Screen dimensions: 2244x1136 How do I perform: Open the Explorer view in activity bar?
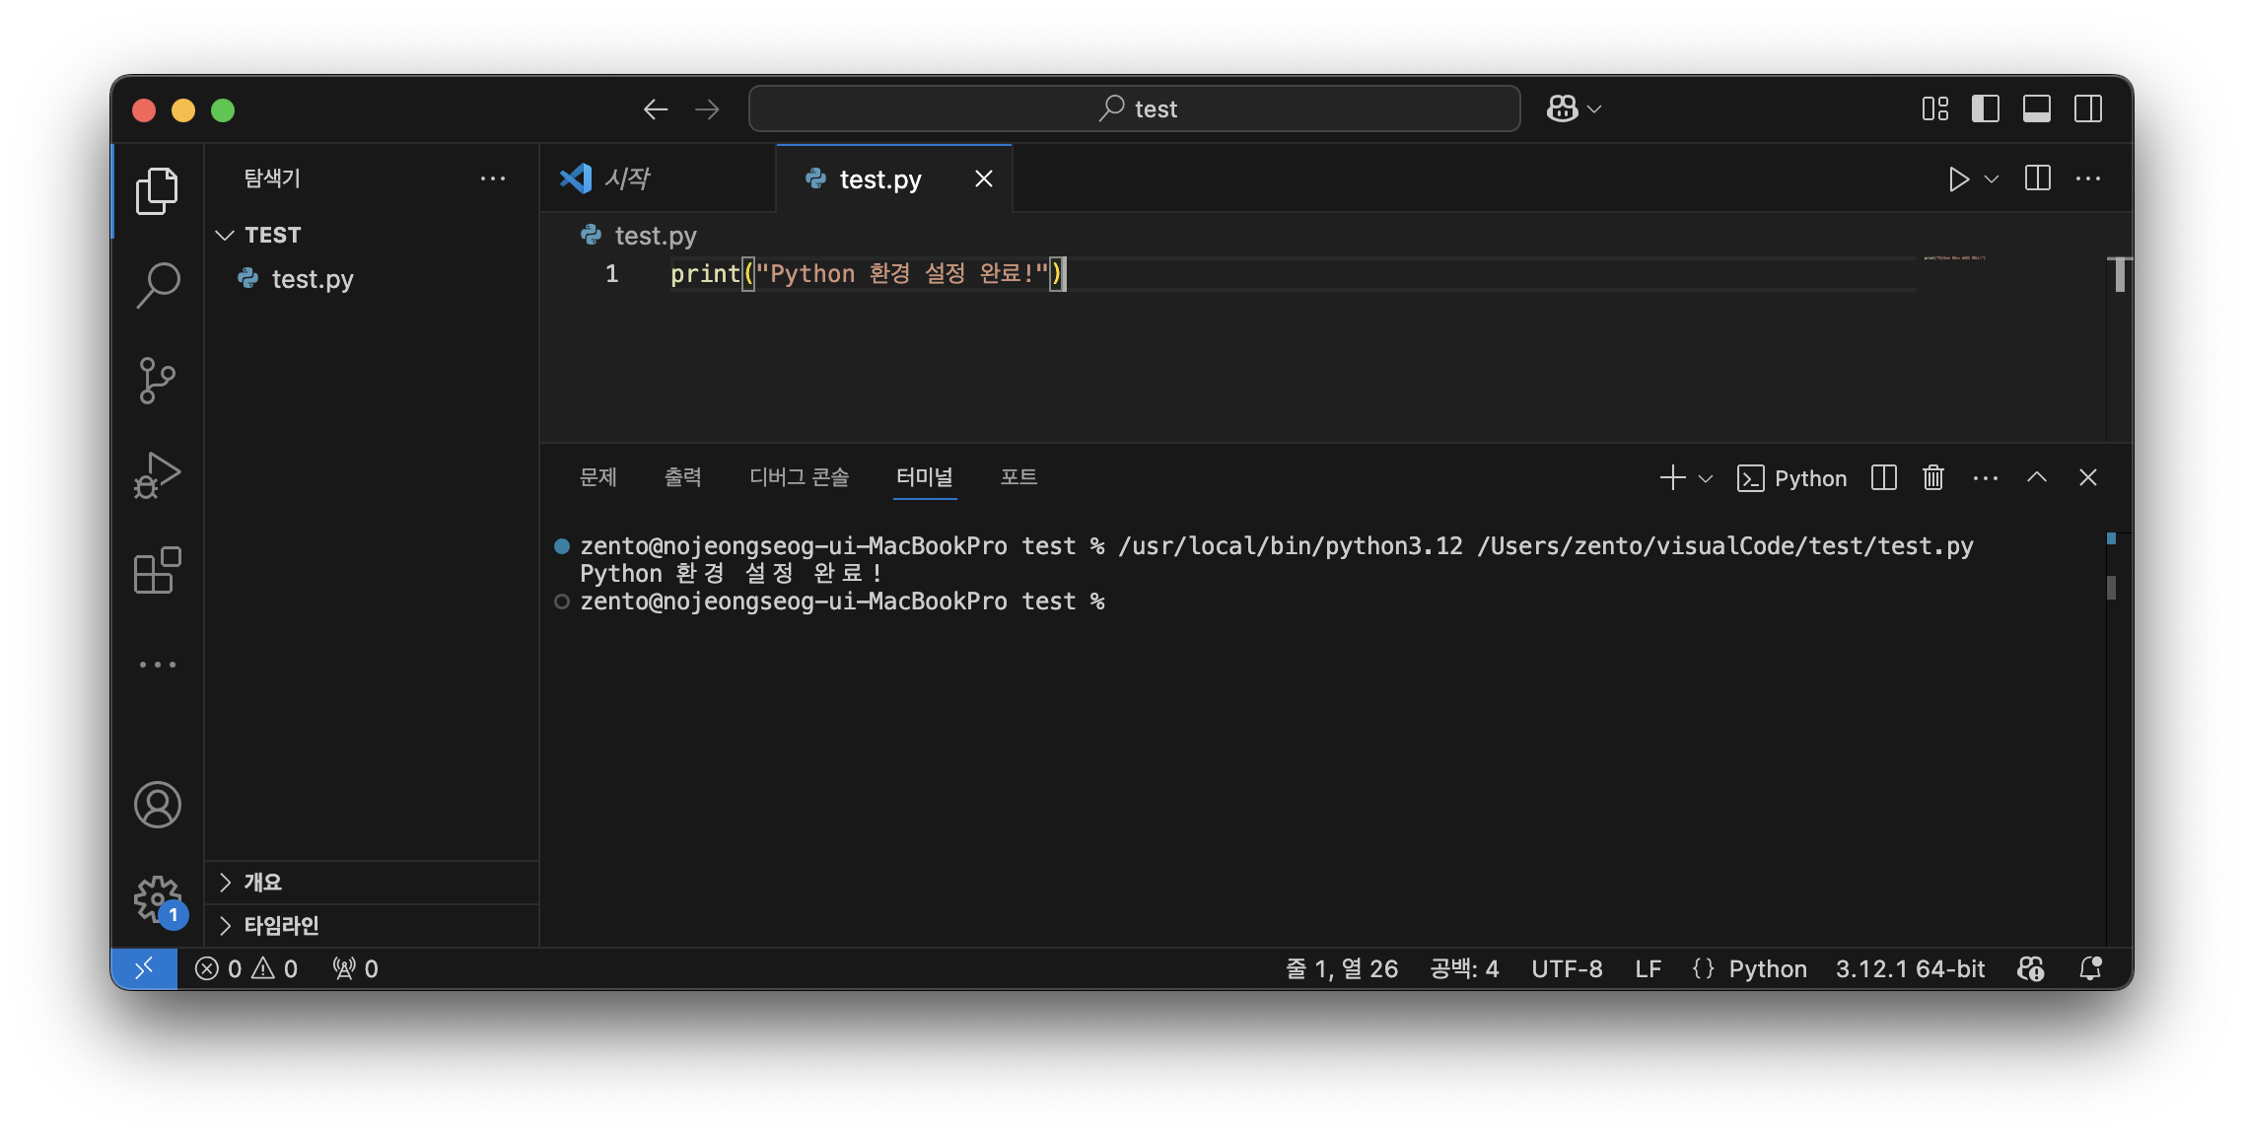(157, 190)
